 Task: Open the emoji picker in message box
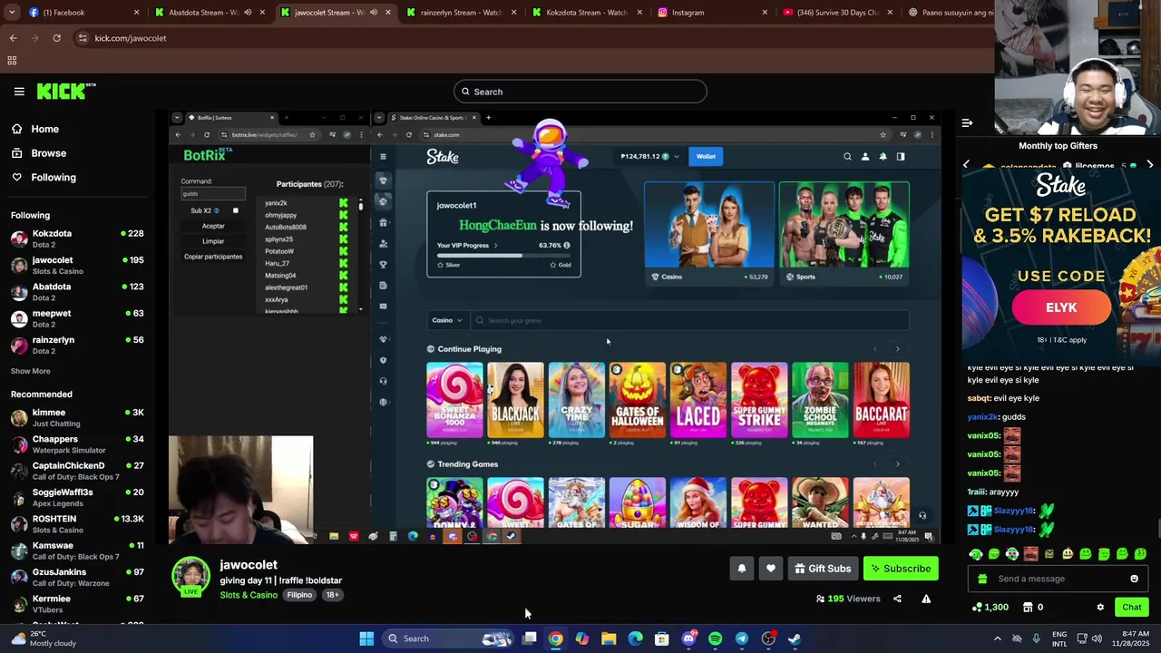coord(1134,579)
